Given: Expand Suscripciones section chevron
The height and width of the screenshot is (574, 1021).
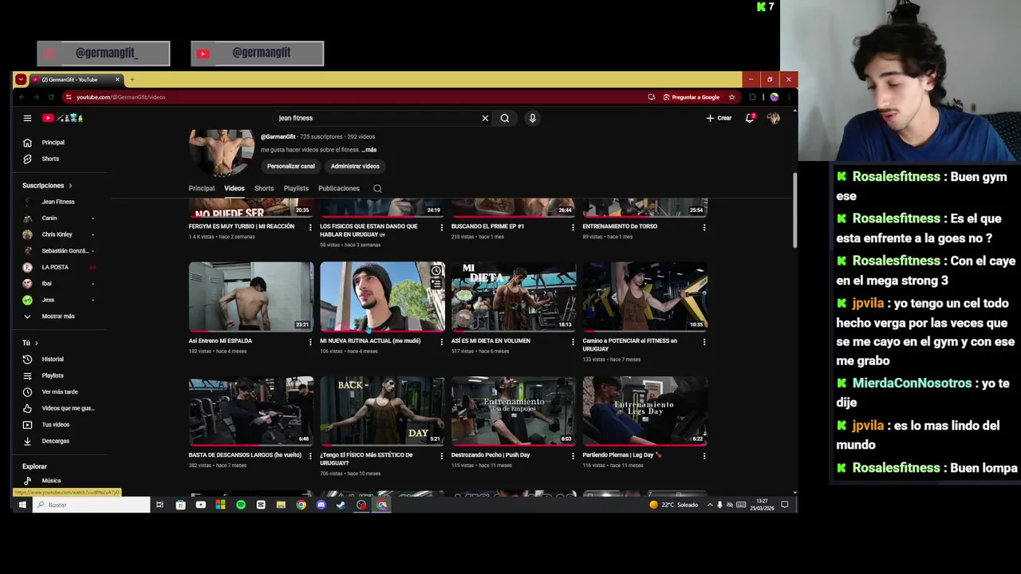Looking at the screenshot, I should tap(70, 186).
